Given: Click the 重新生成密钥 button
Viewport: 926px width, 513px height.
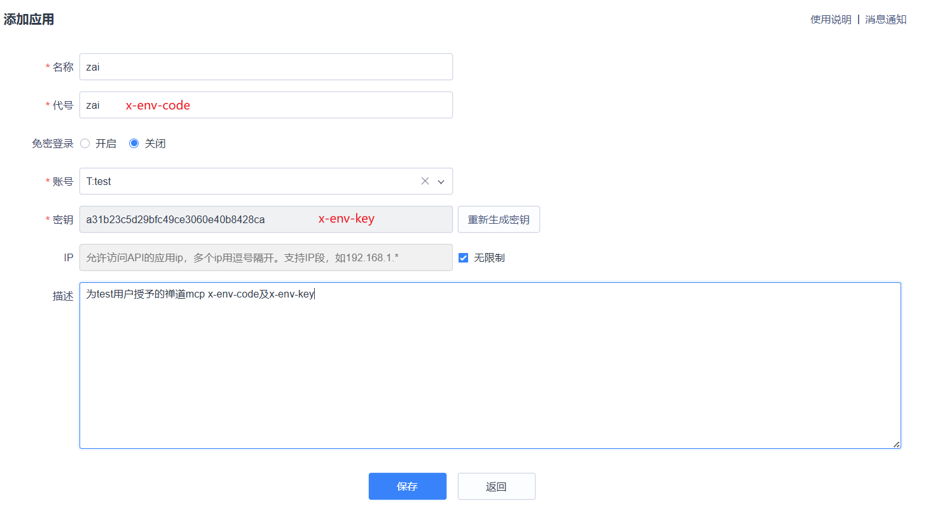Looking at the screenshot, I should [x=499, y=220].
